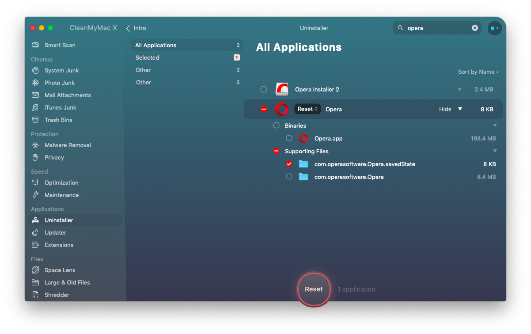
Task: Collapse the Supporting Files section triangle
Action: (495, 151)
